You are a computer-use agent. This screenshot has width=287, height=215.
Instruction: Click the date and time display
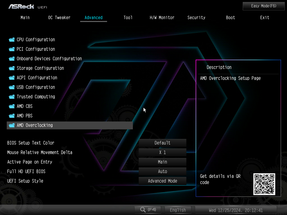click(x=236, y=210)
